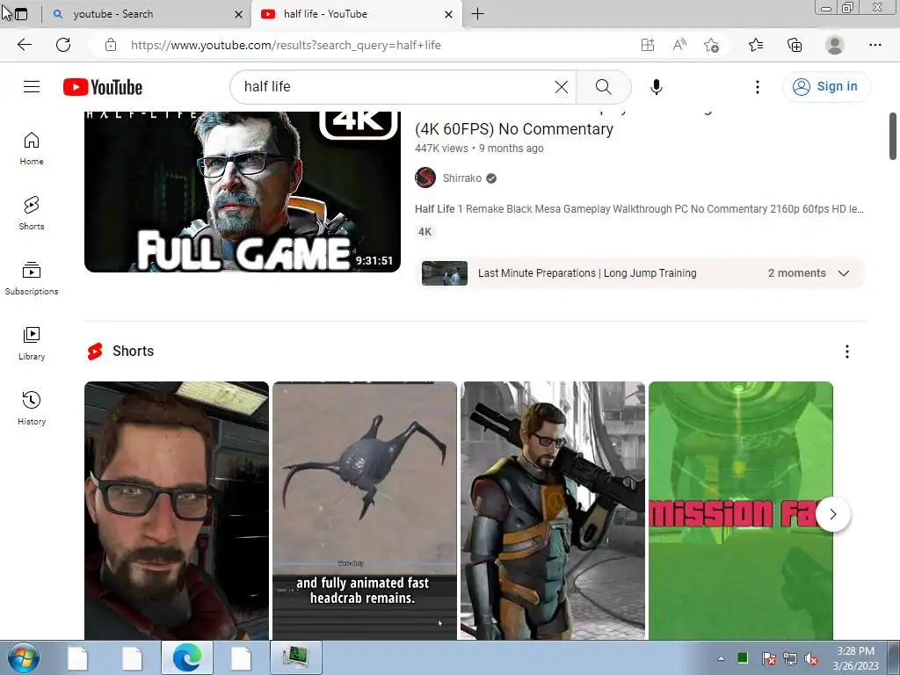Image resolution: width=900 pixels, height=675 pixels.
Task: Enable Read aloud icon in address bar
Action: click(679, 45)
